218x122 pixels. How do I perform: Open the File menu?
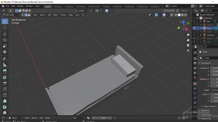click(7, 6)
